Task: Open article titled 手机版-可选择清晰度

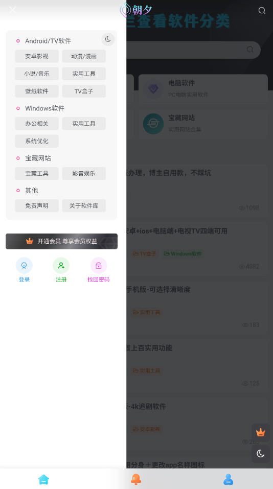Action: coord(158,289)
